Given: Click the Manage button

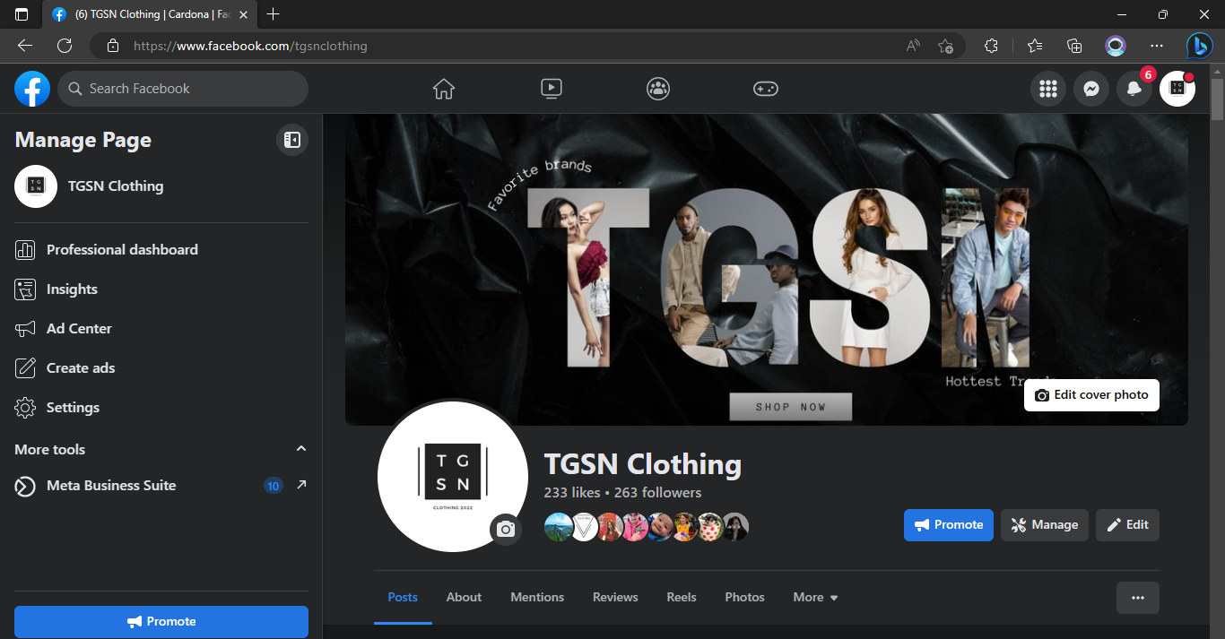Looking at the screenshot, I should tap(1045, 525).
